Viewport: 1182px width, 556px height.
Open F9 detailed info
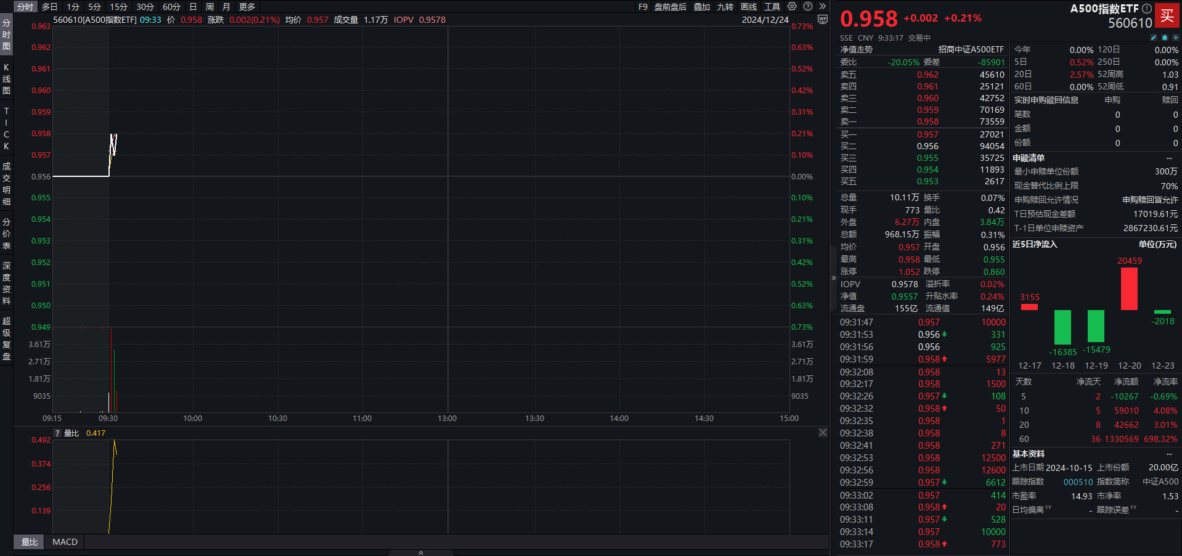pyautogui.click(x=643, y=7)
